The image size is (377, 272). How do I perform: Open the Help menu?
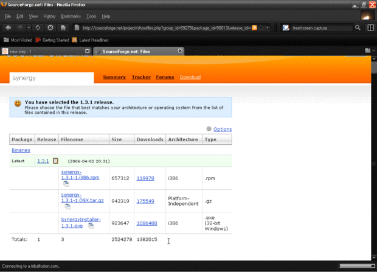coord(106,16)
